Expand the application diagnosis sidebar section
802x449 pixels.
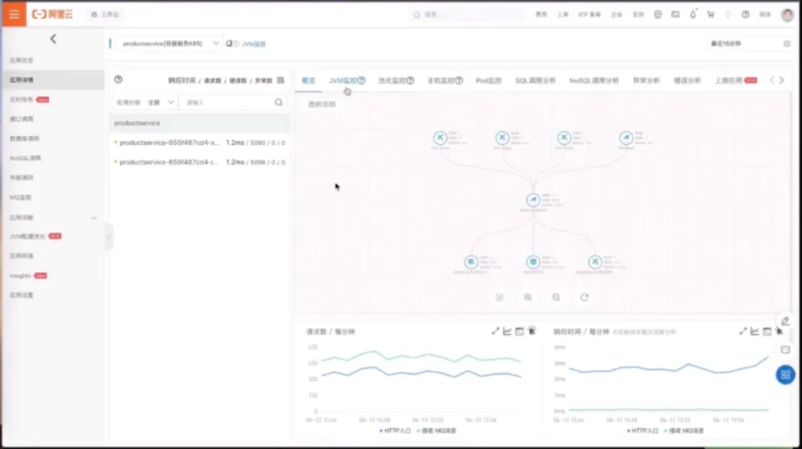pyautogui.click(x=94, y=218)
